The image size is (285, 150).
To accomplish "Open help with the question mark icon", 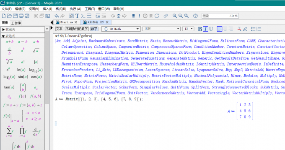I will click(195, 16).
